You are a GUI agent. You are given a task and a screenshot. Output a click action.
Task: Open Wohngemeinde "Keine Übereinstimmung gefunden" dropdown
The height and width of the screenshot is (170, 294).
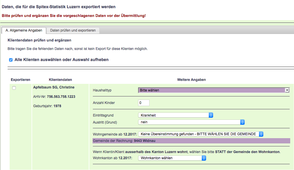(199, 134)
